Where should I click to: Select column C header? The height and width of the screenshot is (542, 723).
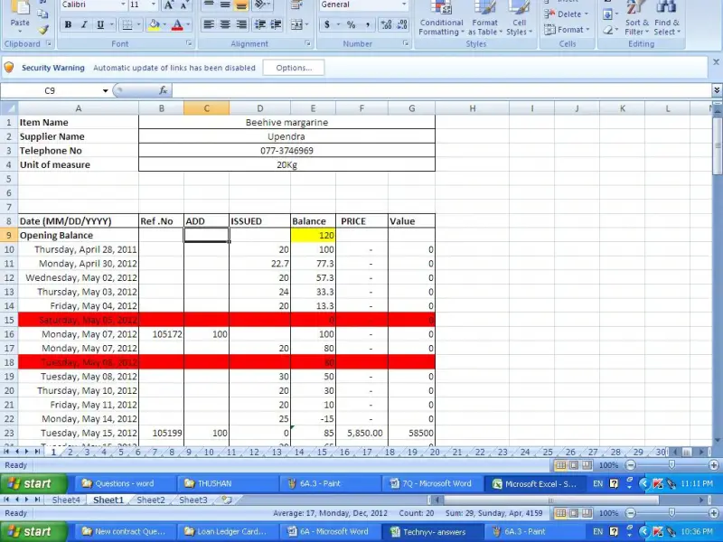207,108
